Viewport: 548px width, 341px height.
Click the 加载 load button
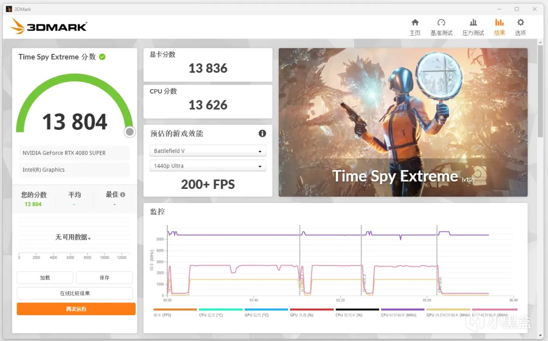tap(45, 278)
